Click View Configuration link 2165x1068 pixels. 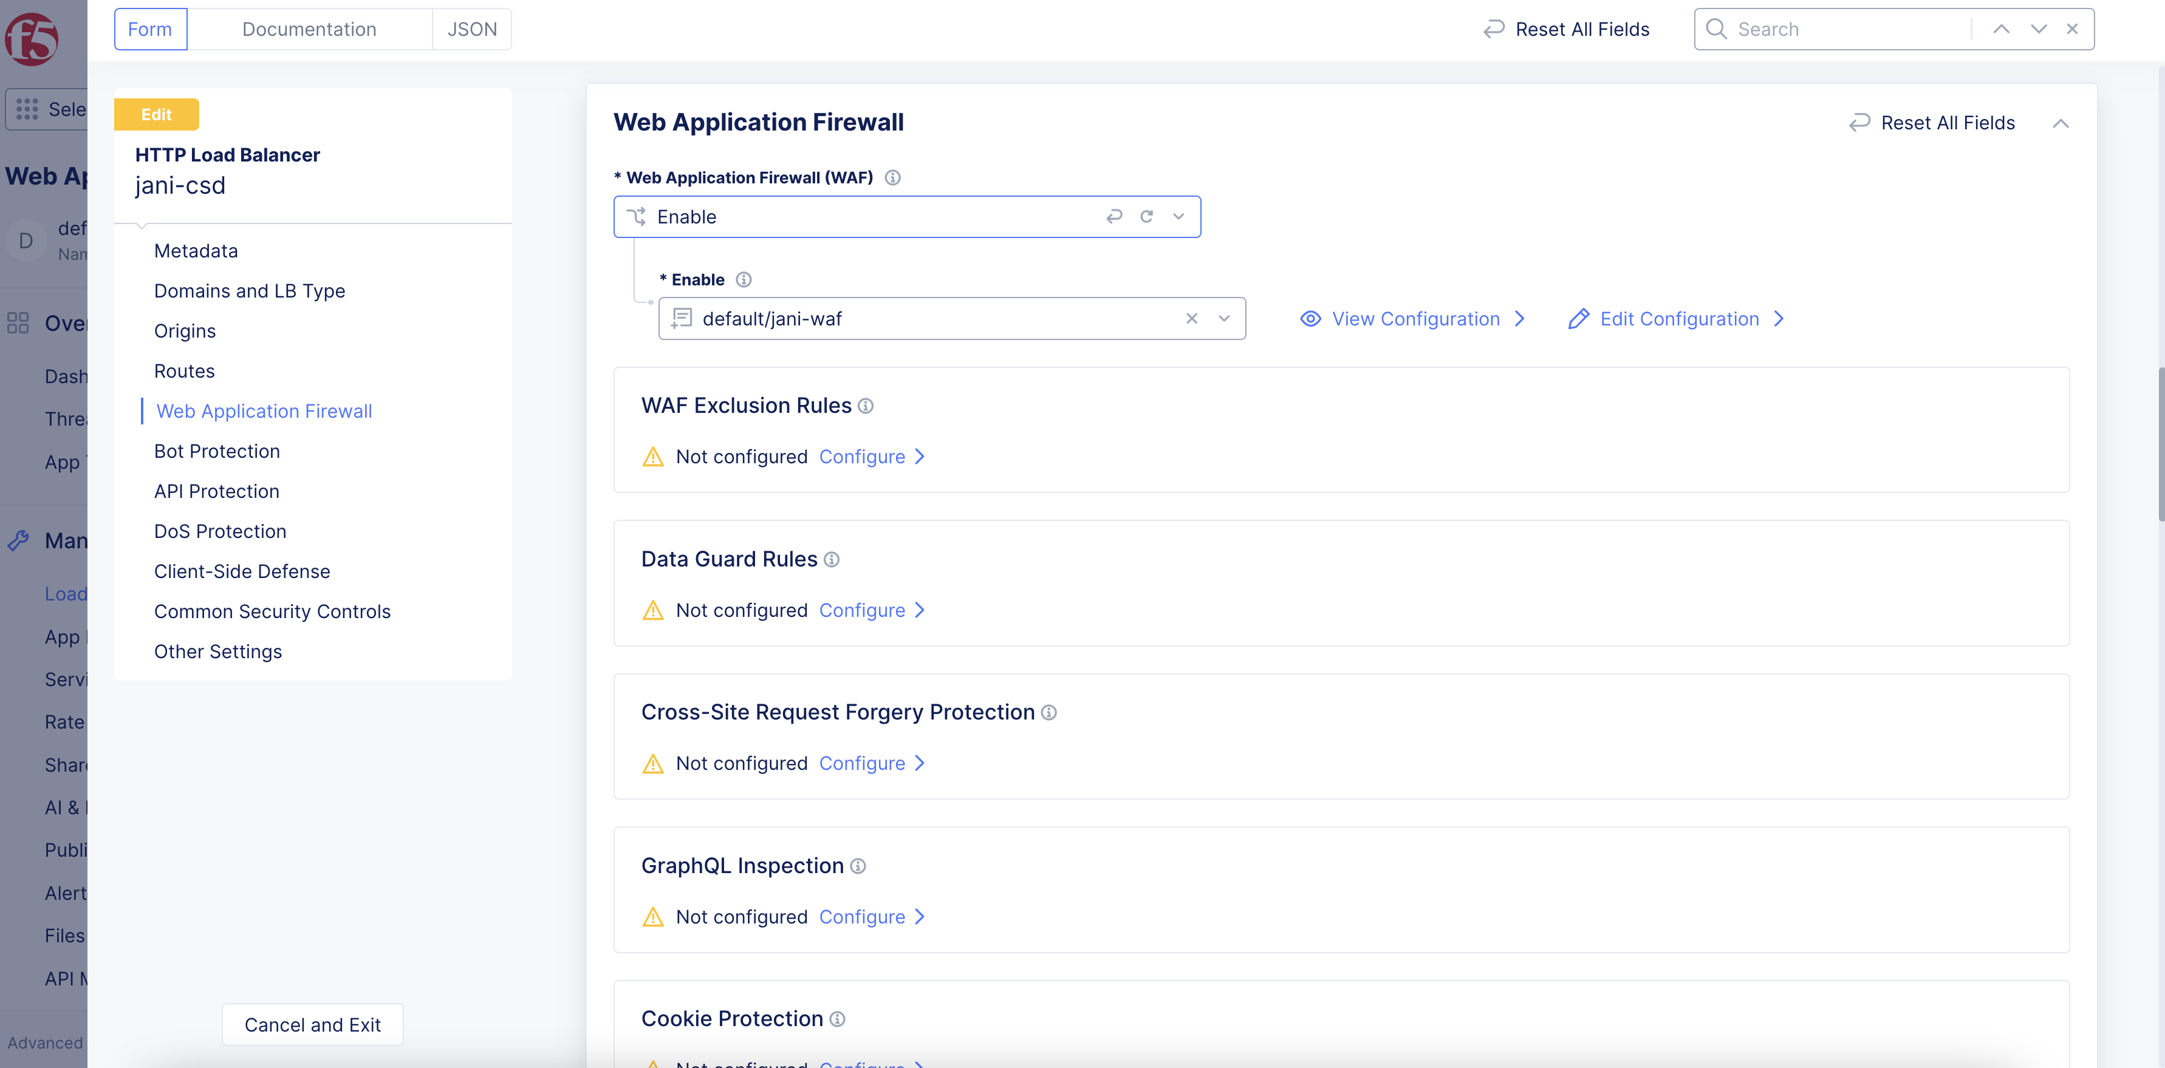point(1415,319)
